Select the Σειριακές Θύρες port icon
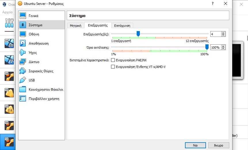 pyautogui.click(x=22, y=71)
